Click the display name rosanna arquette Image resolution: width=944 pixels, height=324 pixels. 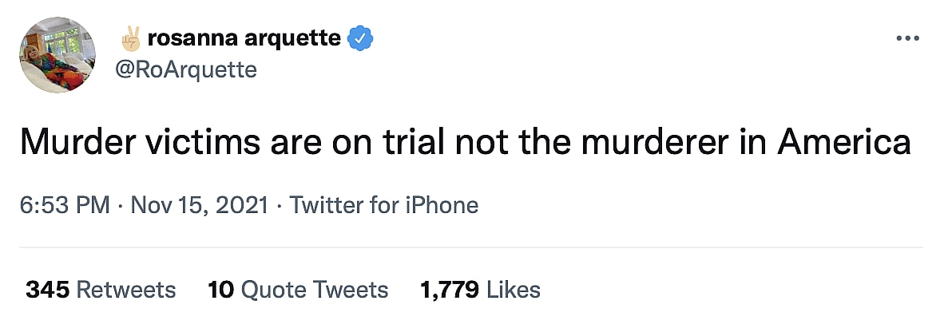pos(244,38)
